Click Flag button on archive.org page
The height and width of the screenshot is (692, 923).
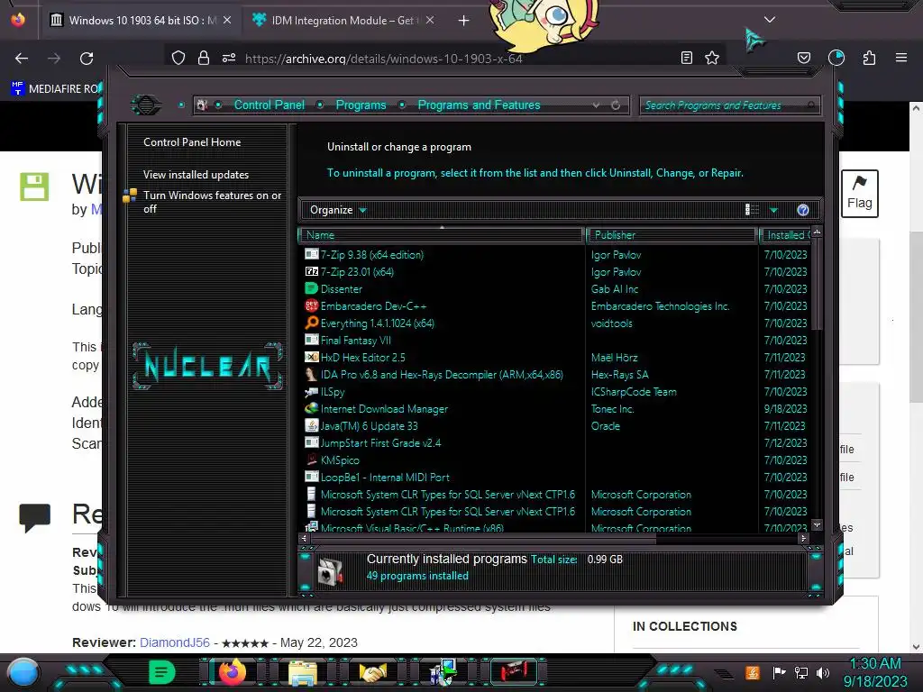click(x=859, y=194)
